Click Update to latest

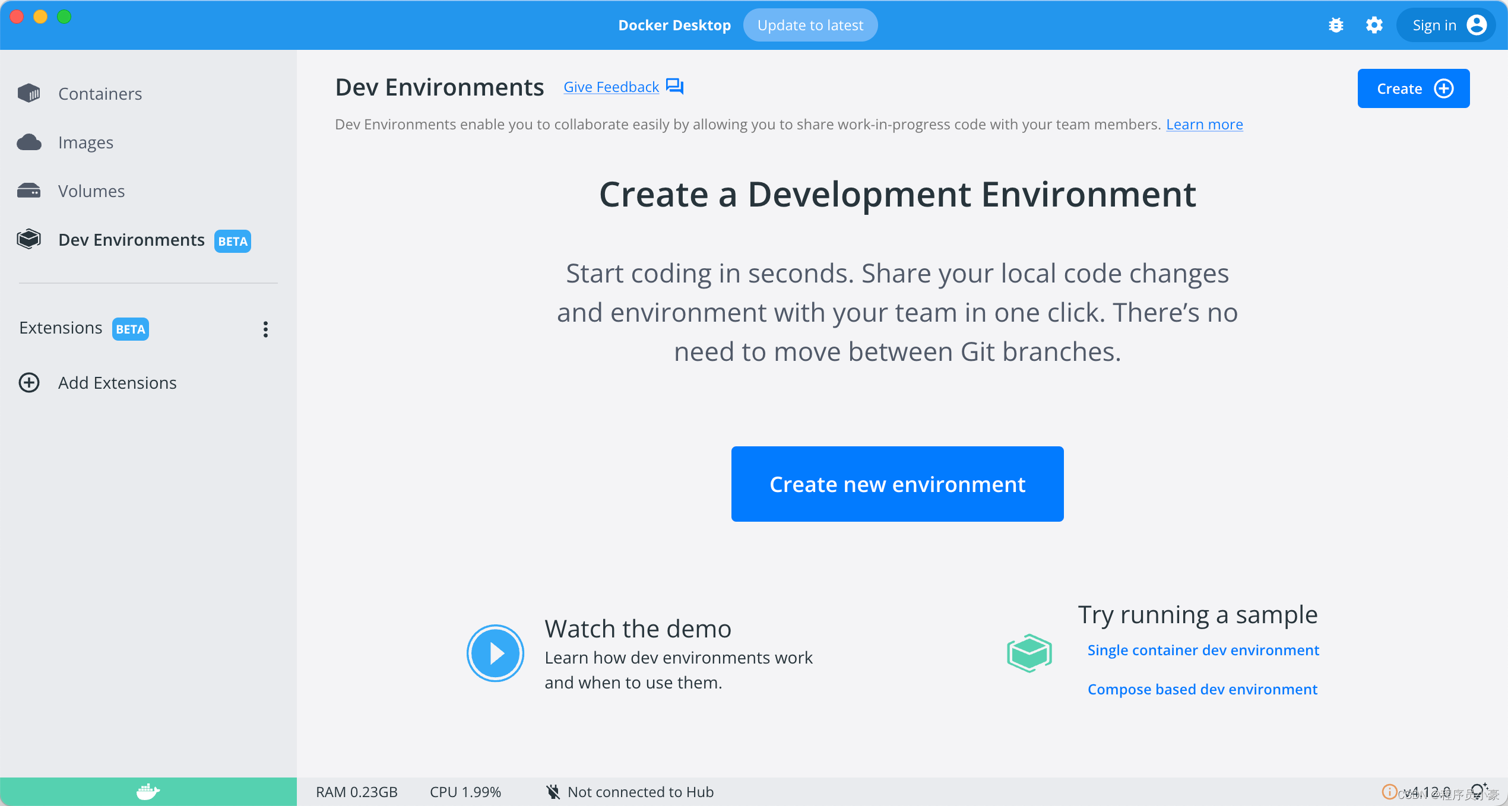[x=810, y=24]
